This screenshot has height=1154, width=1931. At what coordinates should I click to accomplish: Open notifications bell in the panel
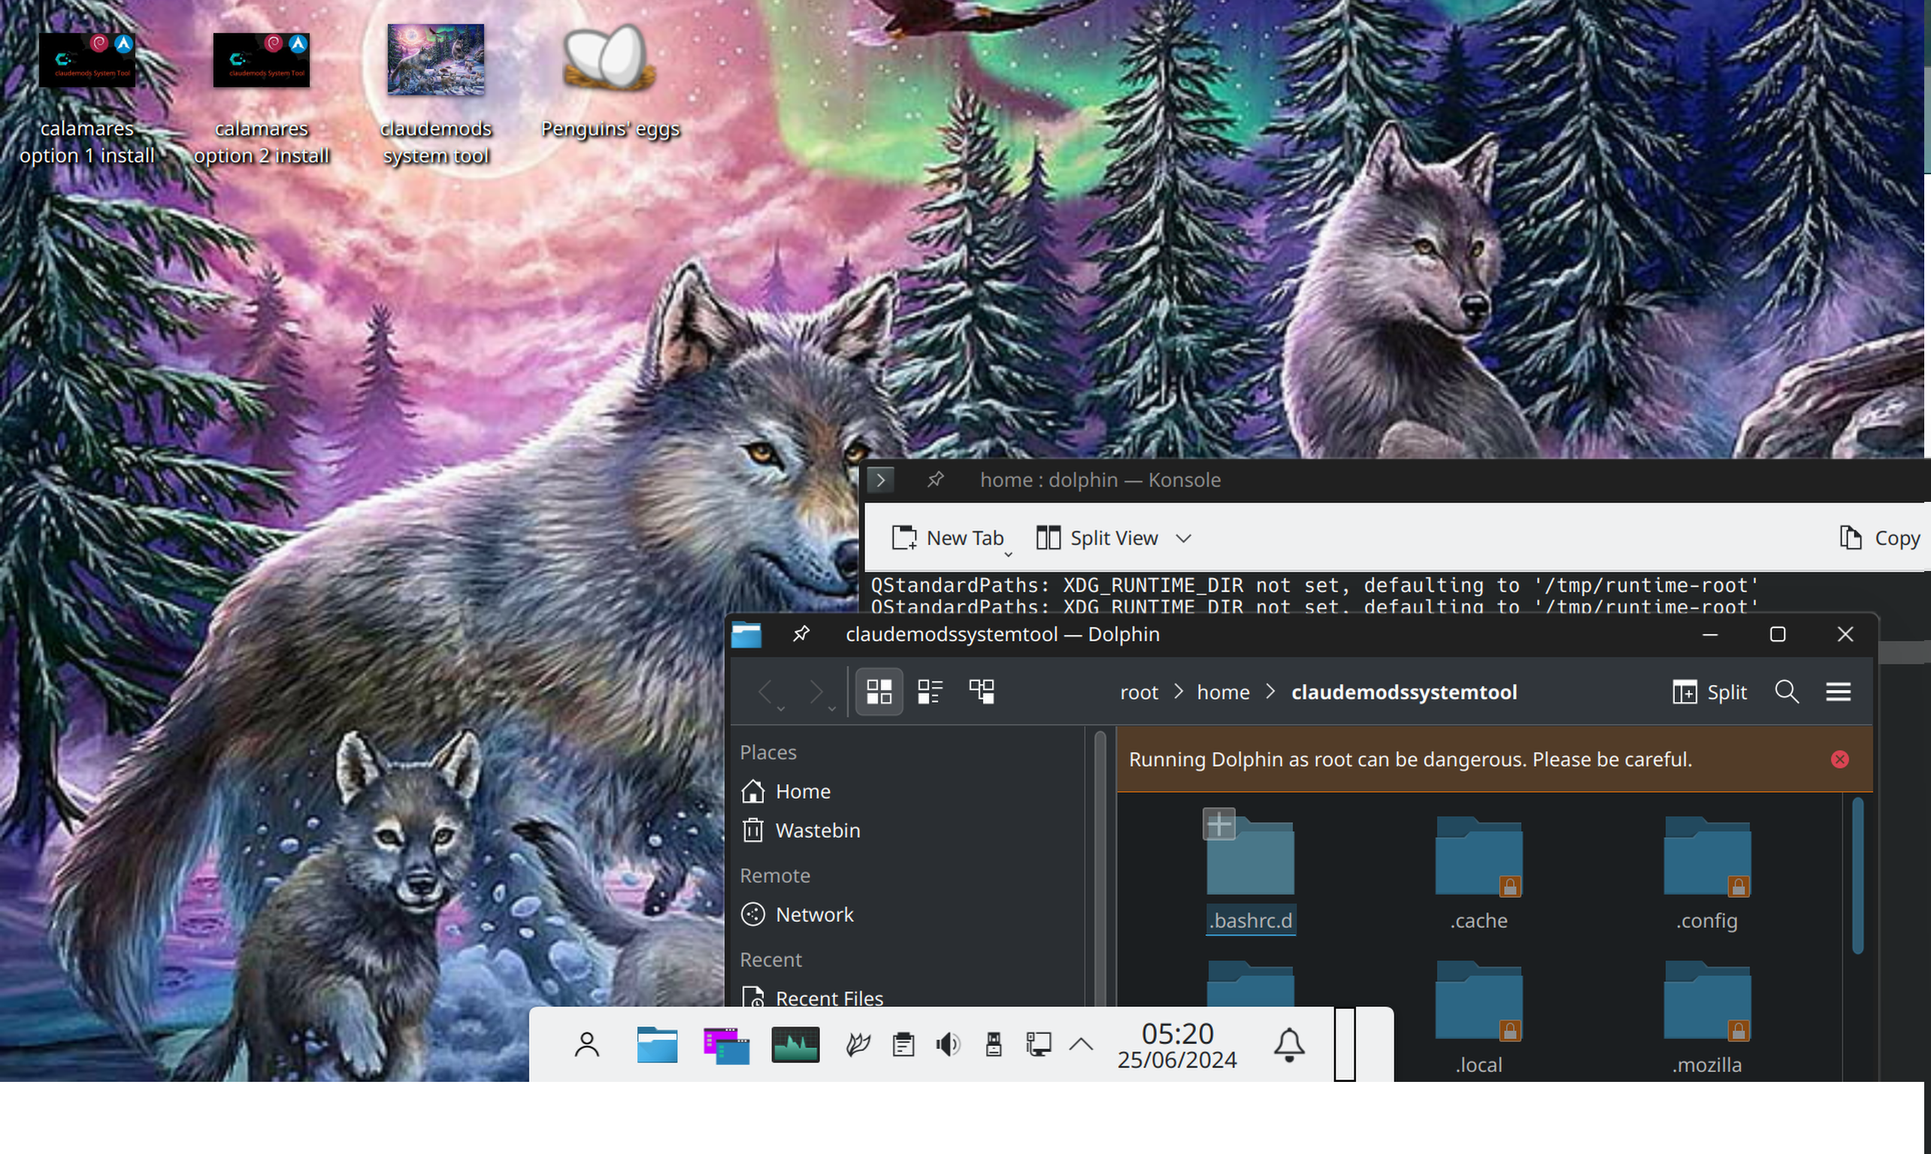click(1288, 1044)
